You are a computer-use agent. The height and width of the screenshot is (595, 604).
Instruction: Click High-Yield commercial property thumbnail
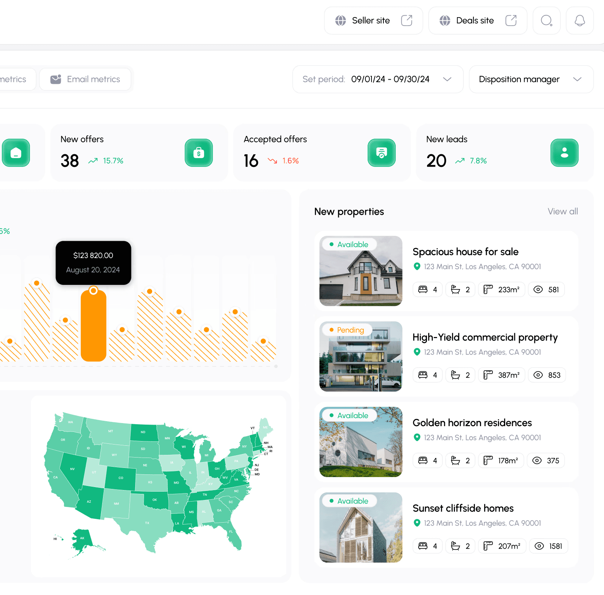(x=361, y=356)
